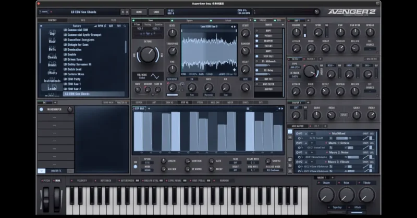Choose preset LD EDM Party
This screenshot has height=218, width=417.
click(72, 79)
